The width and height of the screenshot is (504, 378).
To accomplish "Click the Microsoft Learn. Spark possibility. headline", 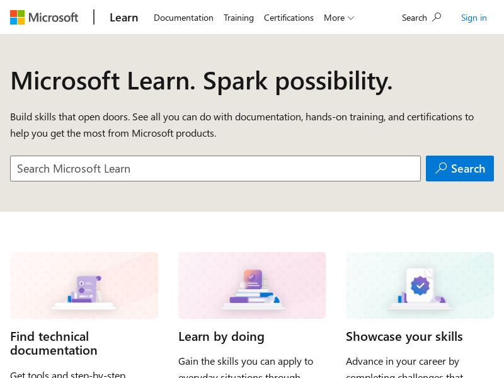I will [202, 81].
